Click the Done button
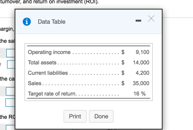193x130 pixels. pyautogui.click(x=101, y=116)
